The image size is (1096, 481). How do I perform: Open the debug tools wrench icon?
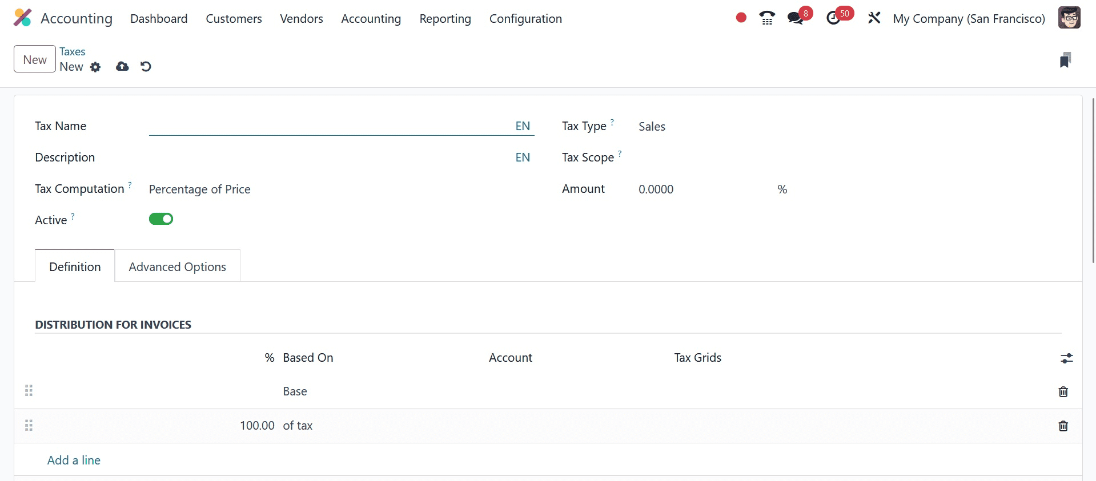pos(874,18)
